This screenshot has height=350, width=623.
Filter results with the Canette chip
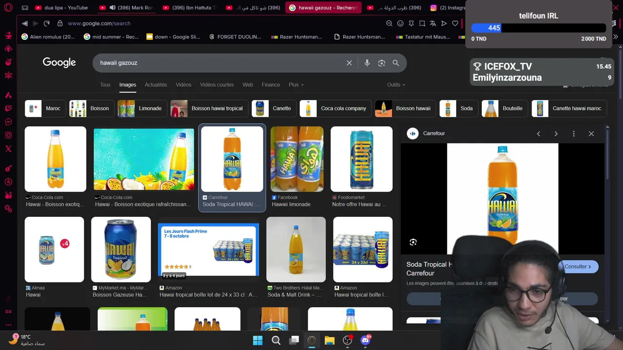point(274,108)
